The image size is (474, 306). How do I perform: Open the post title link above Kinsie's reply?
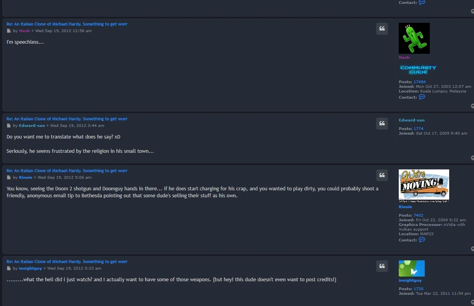pyautogui.click(x=67, y=171)
